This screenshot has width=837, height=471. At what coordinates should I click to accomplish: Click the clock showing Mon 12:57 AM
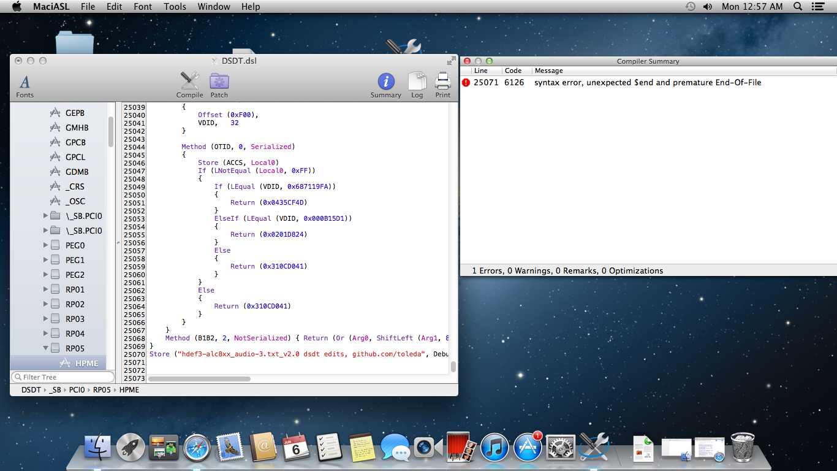pos(752,7)
